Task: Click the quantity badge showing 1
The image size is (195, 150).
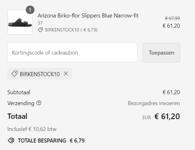Action: tap(30, 10)
